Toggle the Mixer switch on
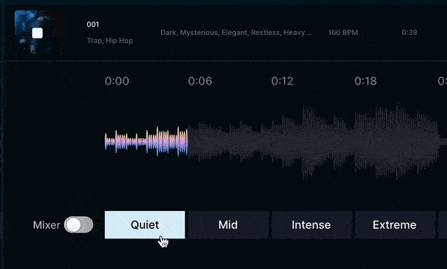The width and height of the screenshot is (447, 269). tap(79, 224)
